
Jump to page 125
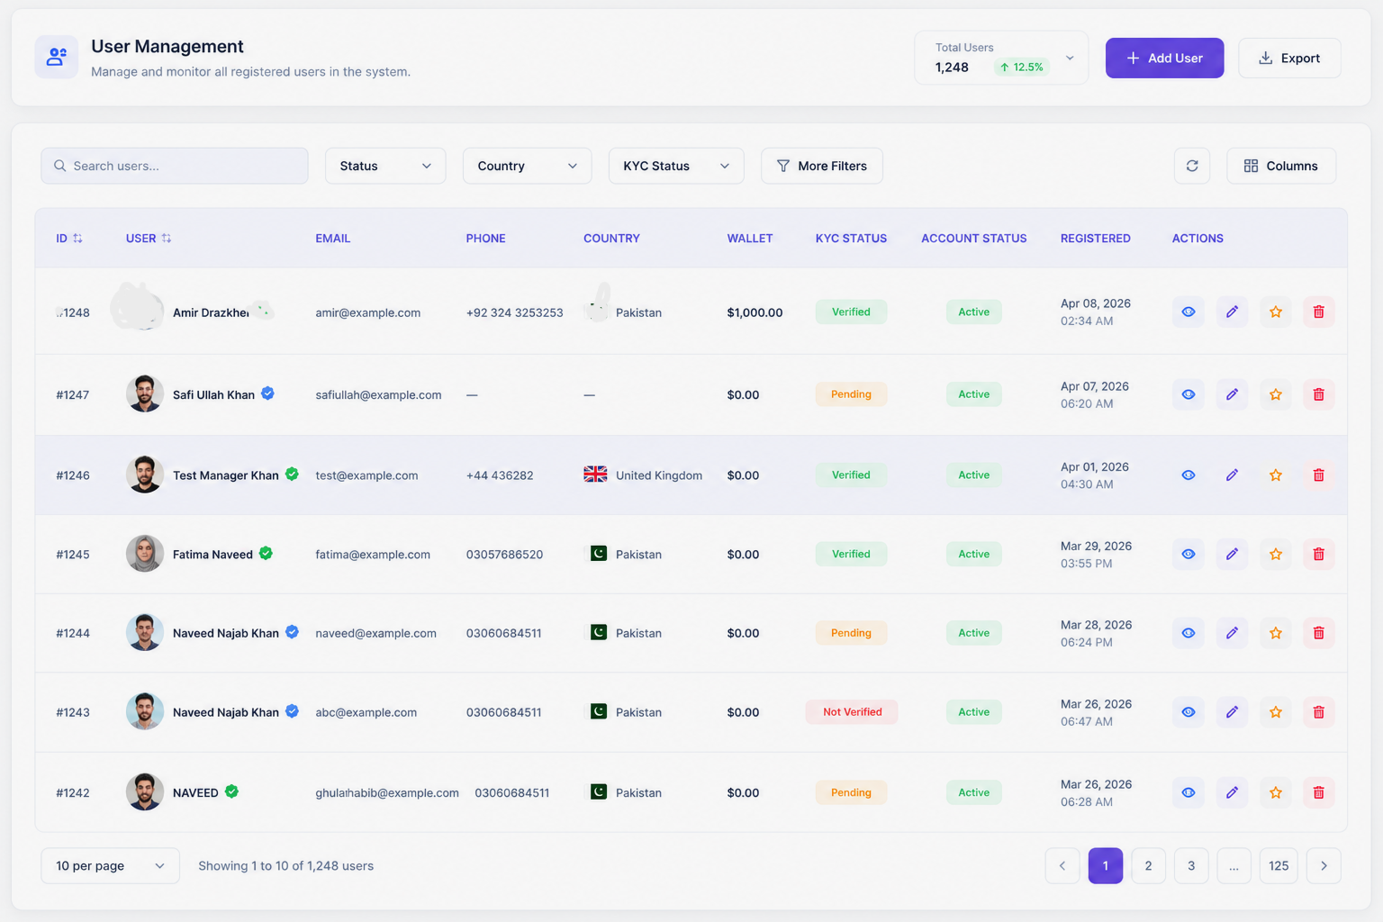[1279, 866]
